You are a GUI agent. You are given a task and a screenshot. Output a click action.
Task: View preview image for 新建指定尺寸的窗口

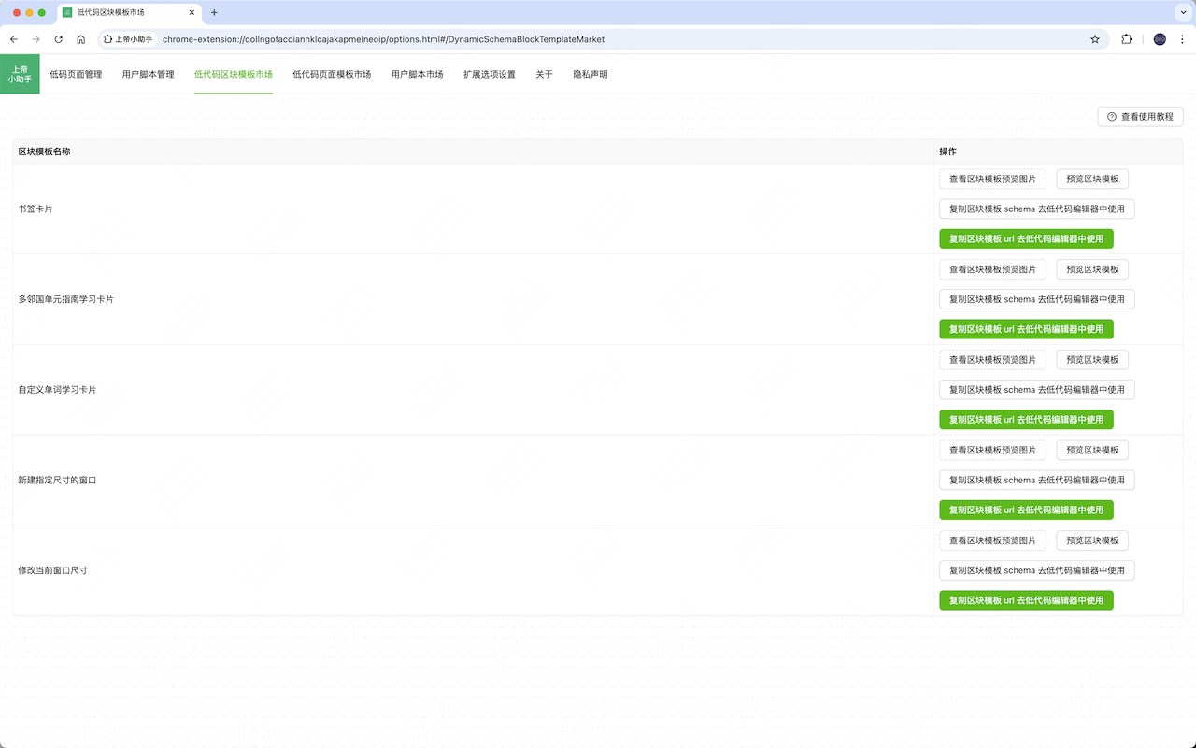tap(992, 450)
